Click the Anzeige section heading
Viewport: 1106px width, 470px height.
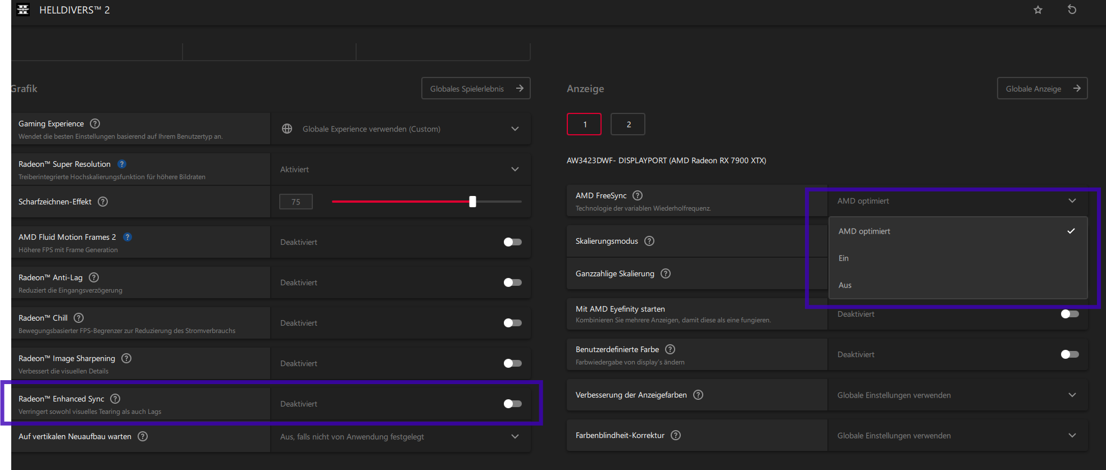tap(585, 89)
